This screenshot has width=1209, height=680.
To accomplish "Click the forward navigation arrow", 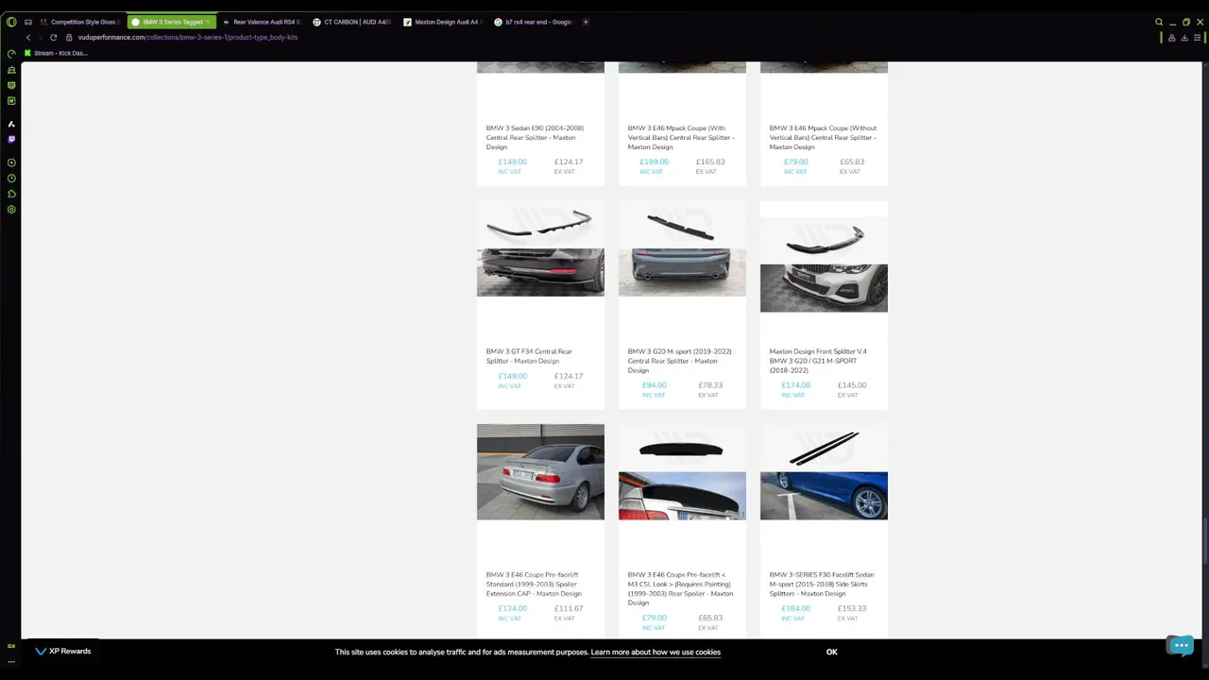I will [x=41, y=37].
